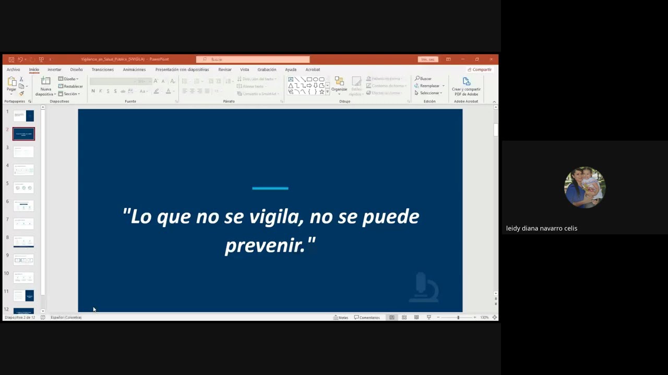Pick the triangle shape
668x375 pixels.
point(291,85)
